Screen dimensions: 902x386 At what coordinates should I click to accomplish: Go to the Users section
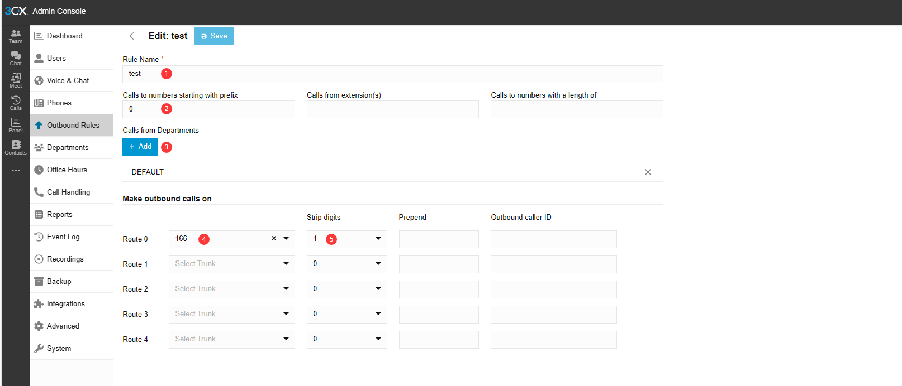point(72,59)
